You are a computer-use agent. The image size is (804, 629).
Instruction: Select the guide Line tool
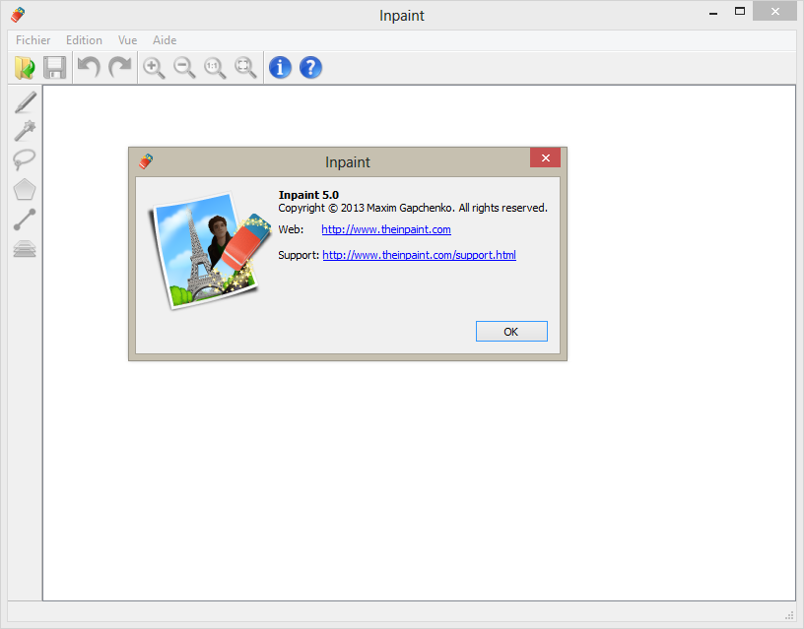click(x=25, y=220)
